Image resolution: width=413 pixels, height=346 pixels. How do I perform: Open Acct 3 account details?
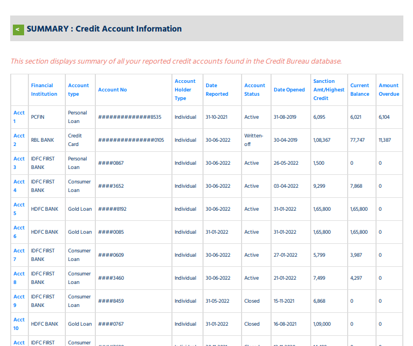[x=19, y=163]
